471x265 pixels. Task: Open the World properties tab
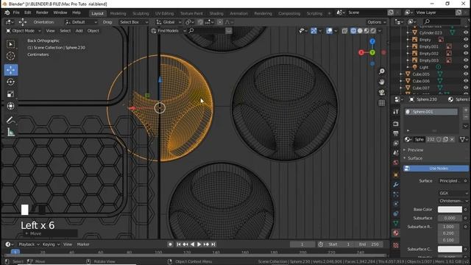(x=396, y=163)
